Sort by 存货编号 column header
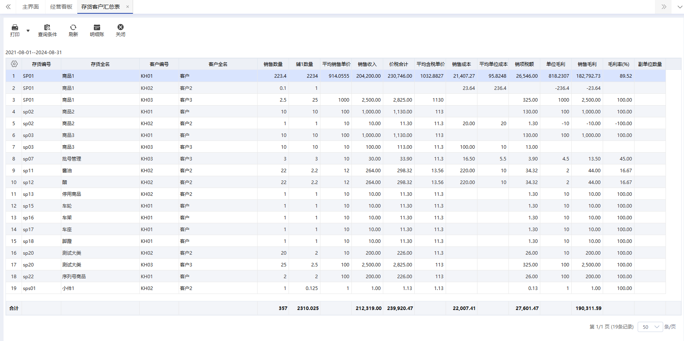This screenshot has height=341, width=684. 41,64
